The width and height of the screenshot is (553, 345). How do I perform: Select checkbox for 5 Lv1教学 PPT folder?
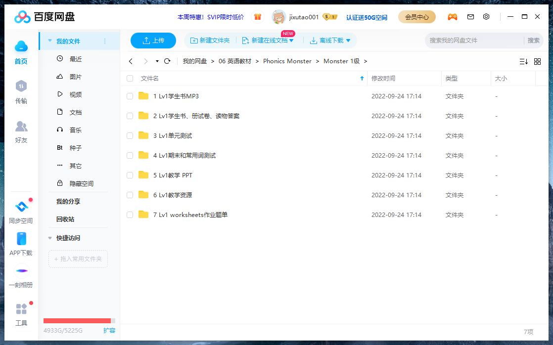coord(130,175)
